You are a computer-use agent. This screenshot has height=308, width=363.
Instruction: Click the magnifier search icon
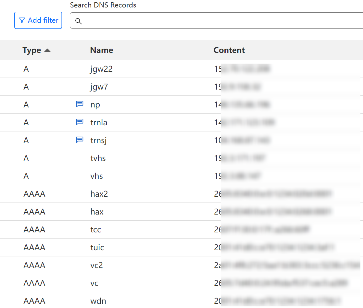(78, 21)
